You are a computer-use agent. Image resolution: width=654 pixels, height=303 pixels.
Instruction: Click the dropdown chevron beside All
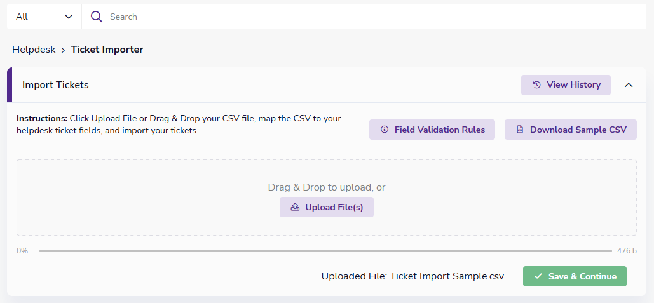pyautogui.click(x=69, y=17)
